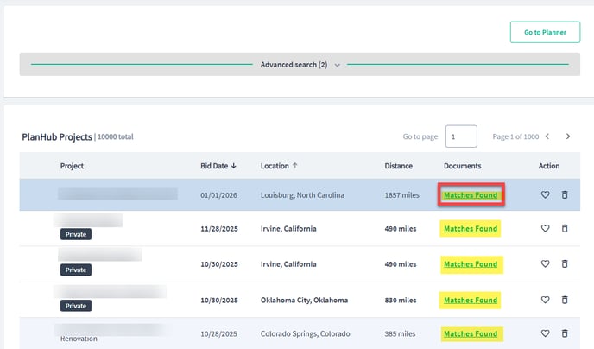Favorite the 10/30/2025 Irvine project
Image resolution: width=594 pixels, height=349 pixels.
(x=545, y=263)
